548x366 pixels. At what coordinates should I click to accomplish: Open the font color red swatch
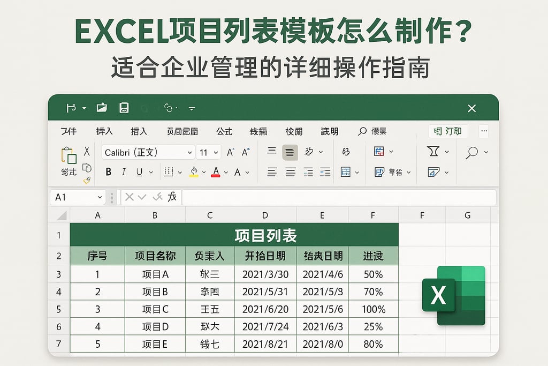(215, 171)
